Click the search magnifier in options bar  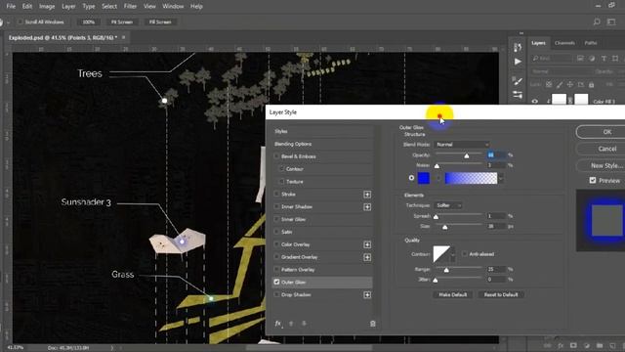(597, 22)
